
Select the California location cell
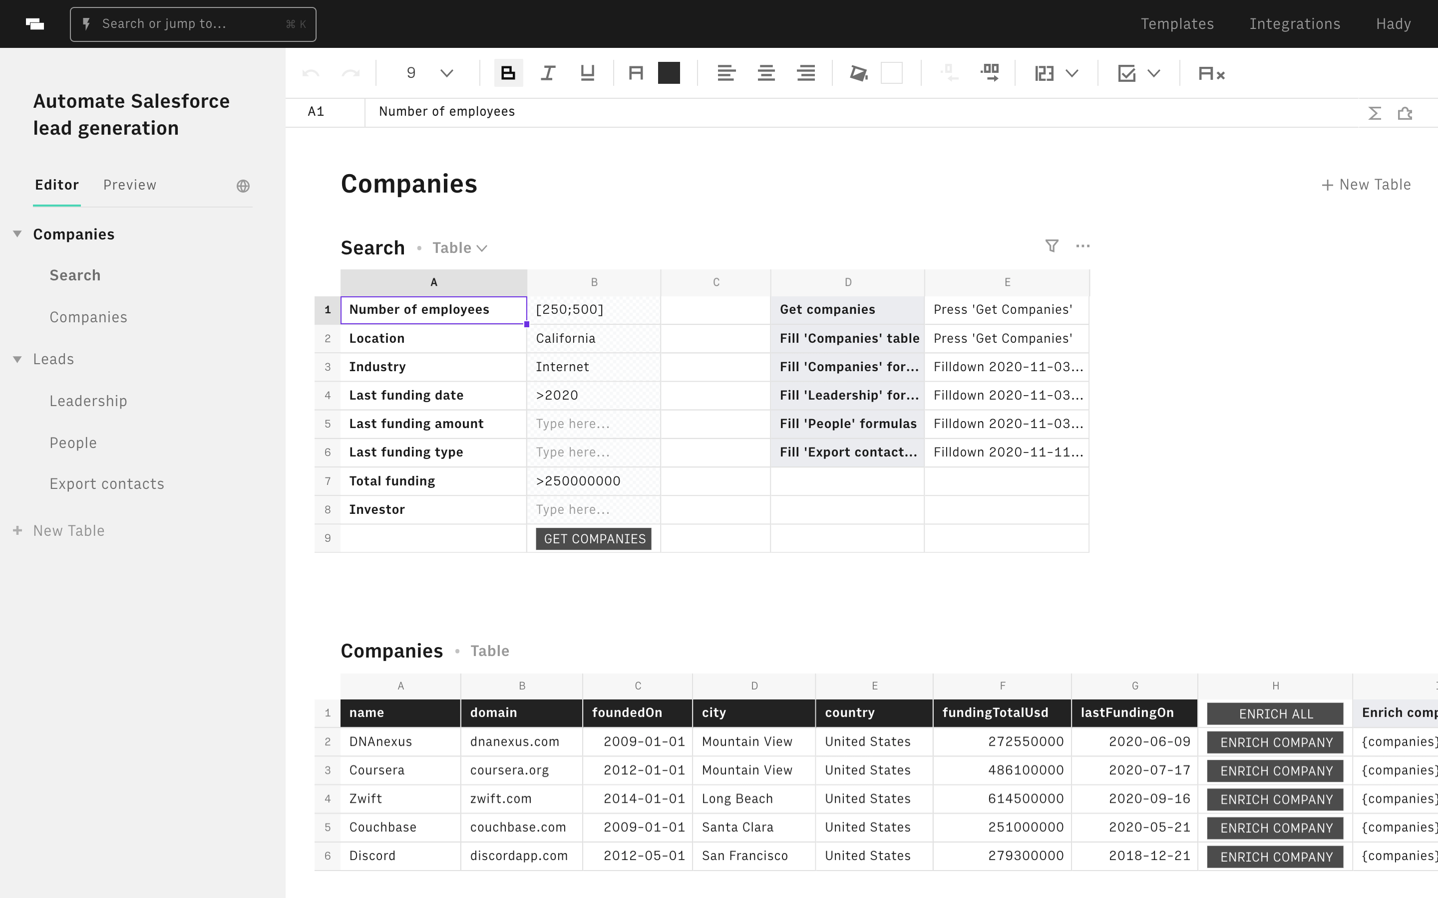click(594, 339)
